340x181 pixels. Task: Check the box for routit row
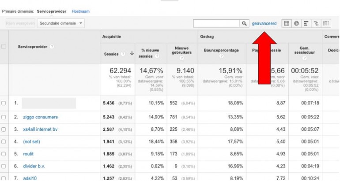click(x=4, y=154)
